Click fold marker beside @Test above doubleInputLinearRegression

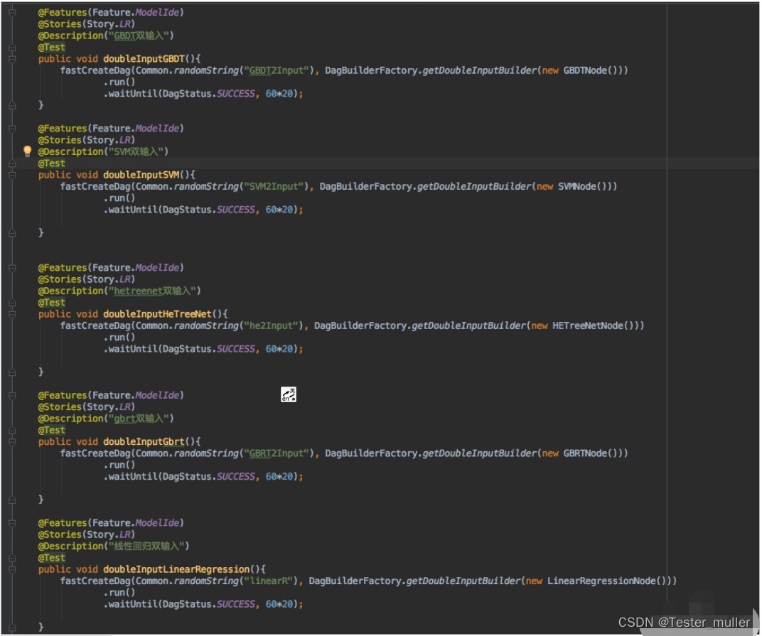(13, 559)
